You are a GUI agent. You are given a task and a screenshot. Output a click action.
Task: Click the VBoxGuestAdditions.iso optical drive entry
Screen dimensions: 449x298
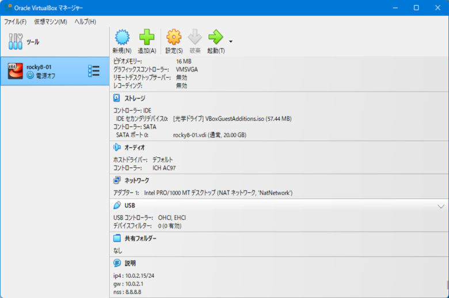[232, 119]
